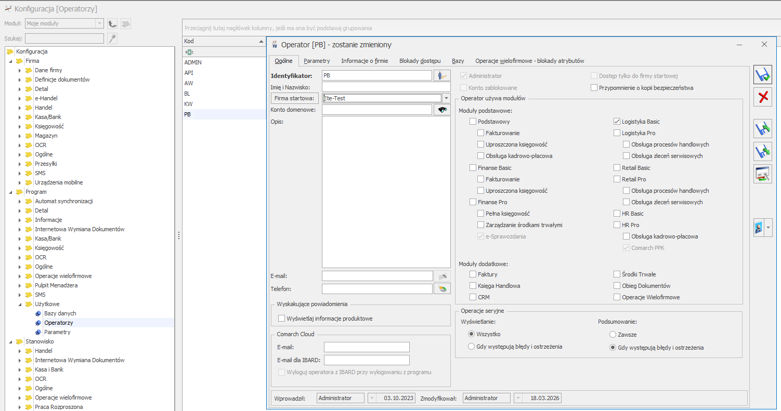Click the person portrait icon on the right
Viewport: 781px width, 411px height.
(759, 228)
